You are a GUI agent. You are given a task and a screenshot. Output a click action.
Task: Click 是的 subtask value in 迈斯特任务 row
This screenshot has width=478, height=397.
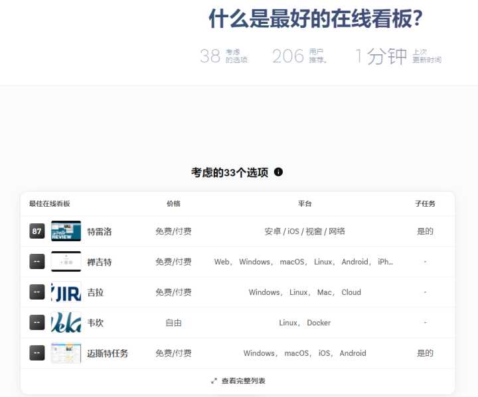(425, 353)
